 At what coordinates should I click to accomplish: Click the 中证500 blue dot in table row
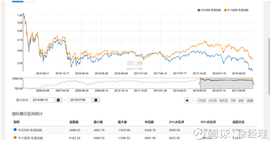click(15, 129)
